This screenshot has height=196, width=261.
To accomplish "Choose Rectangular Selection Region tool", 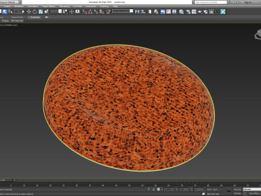I will [x=16, y=12].
